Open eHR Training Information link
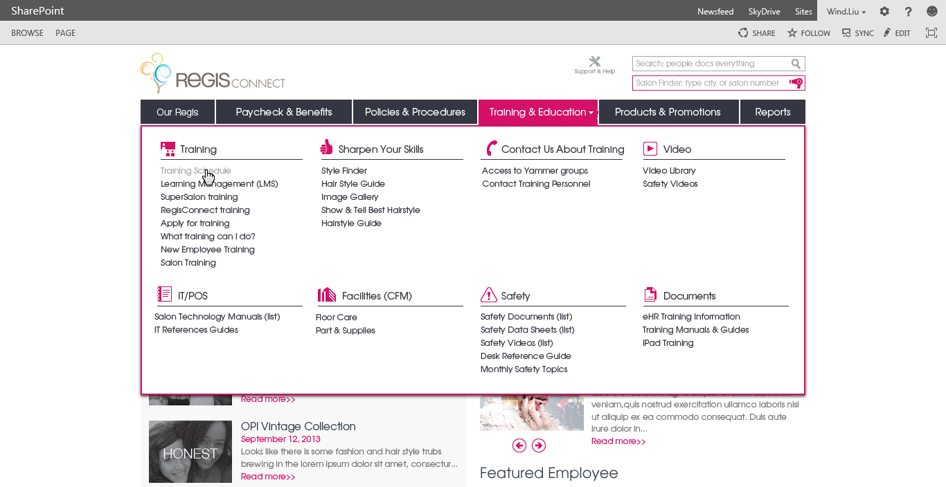This screenshot has height=487, width=946. pos(691,317)
